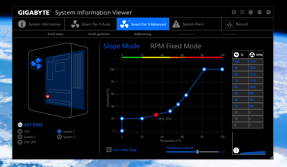Switch to RPM Fixed Mode
The width and height of the screenshot is (287, 167).
(176, 46)
